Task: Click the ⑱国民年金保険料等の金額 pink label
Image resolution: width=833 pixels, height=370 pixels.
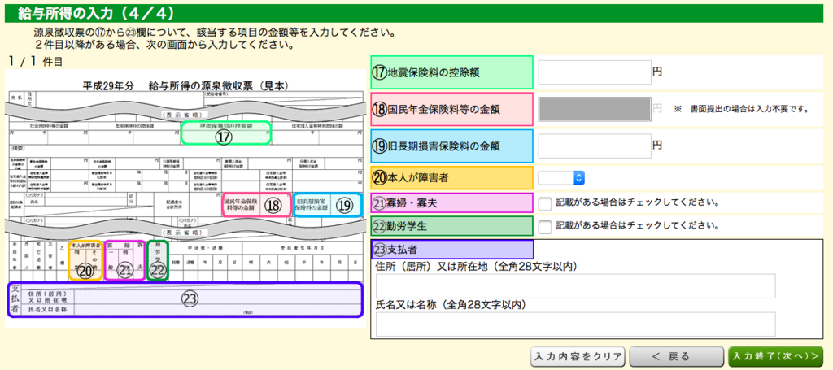Action: tap(452, 109)
